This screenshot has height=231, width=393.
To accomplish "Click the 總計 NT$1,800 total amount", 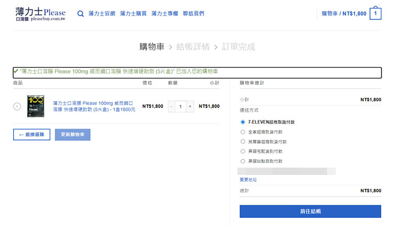I will click(x=370, y=191).
